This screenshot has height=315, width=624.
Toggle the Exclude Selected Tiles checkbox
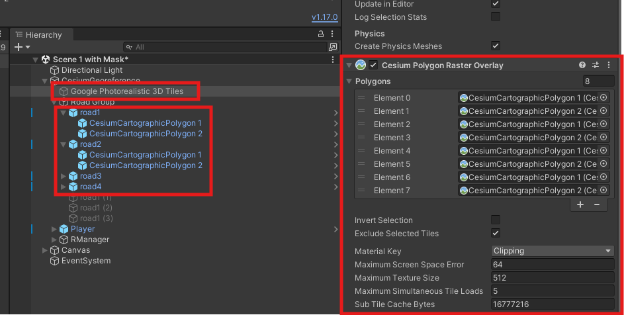coord(496,233)
